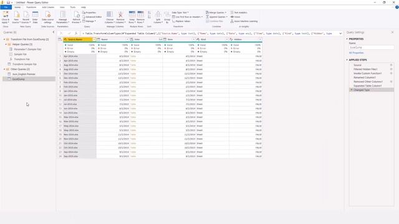399x224 pixels.
Task: Collapse the Queries pane arrow
Action: tap(54, 32)
